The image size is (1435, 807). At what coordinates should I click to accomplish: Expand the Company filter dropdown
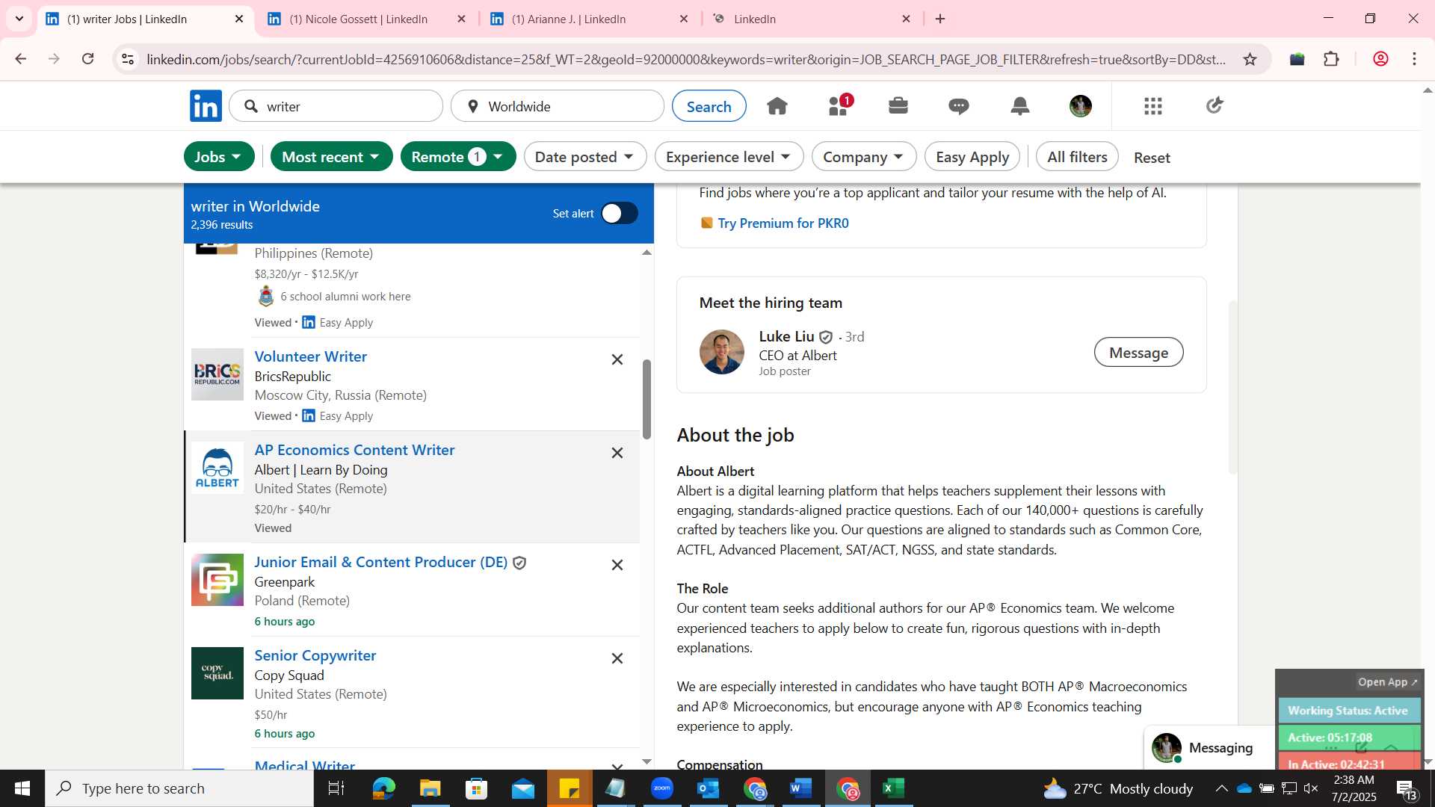pyautogui.click(x=864, y=157)
